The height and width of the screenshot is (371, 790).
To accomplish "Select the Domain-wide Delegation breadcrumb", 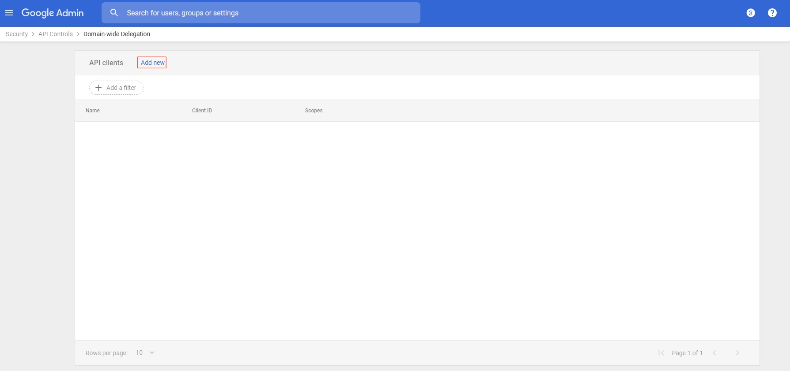I will pos(117,34).
